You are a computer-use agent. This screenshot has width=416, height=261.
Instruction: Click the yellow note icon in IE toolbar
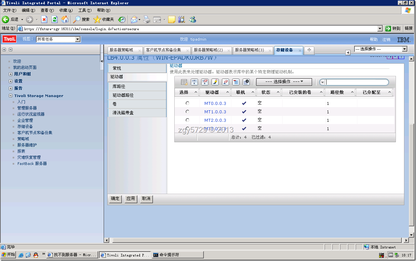click(x=172, y=19)
